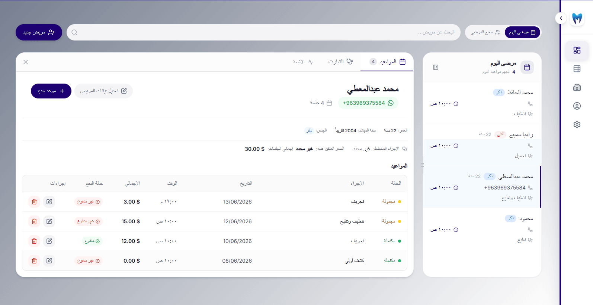Close the patient details panel

pyautogui.click(x=26, y=62)
